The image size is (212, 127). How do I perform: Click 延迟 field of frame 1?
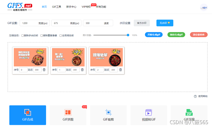click(x=76, y=70)
